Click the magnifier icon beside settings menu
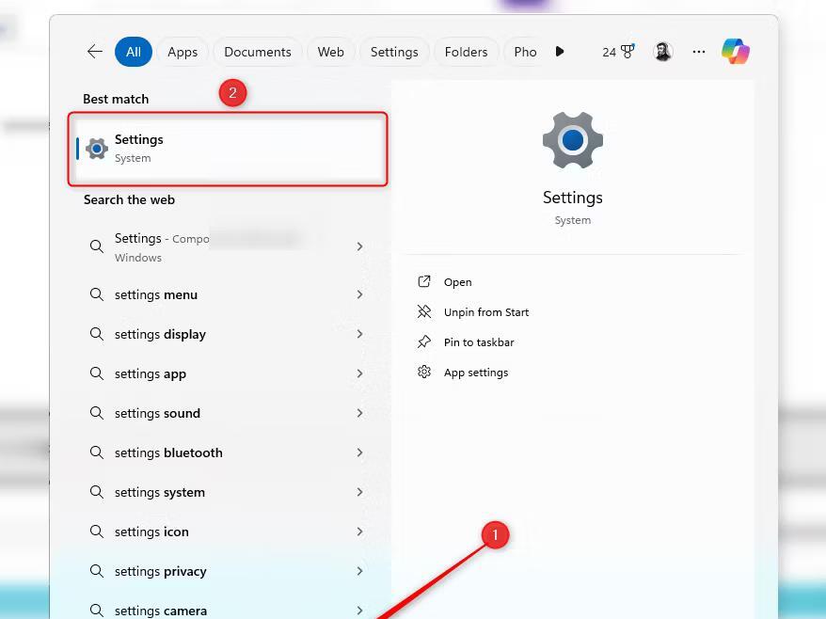The image size is (826, 619). click(x=96, y=294)
